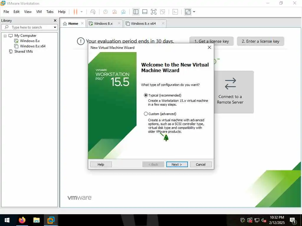
Task: Open the VM menu
Action: [39, 12]
